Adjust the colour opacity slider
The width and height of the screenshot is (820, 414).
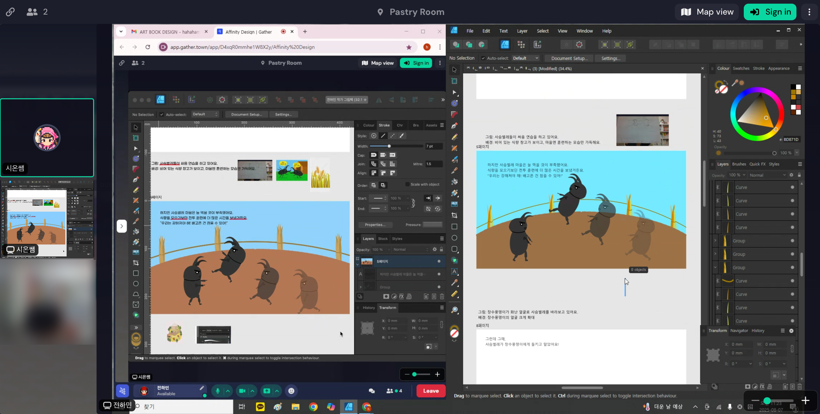coord(749,153)
